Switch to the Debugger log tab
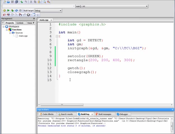The width and height of the screenshot is (175, 134). (x=122, y=114)
